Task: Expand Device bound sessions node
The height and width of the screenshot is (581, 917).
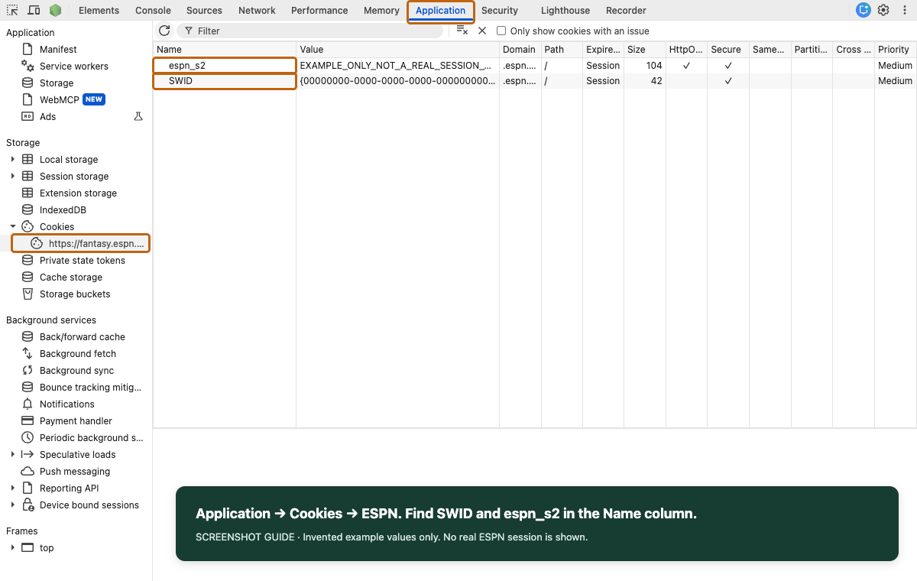Action: coord(12,505)
